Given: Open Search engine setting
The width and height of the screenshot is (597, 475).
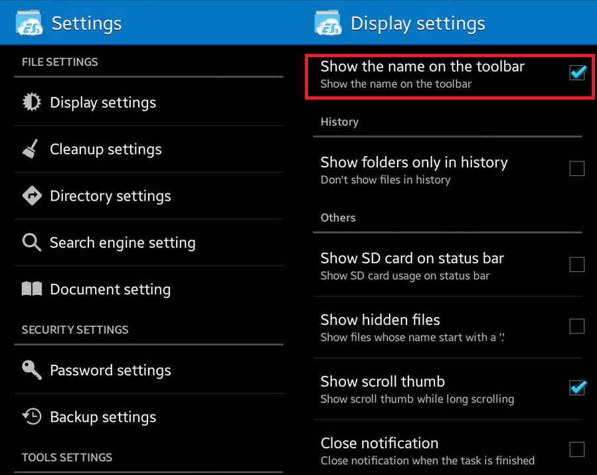Looking at the screenshot, I should (149, 242).
